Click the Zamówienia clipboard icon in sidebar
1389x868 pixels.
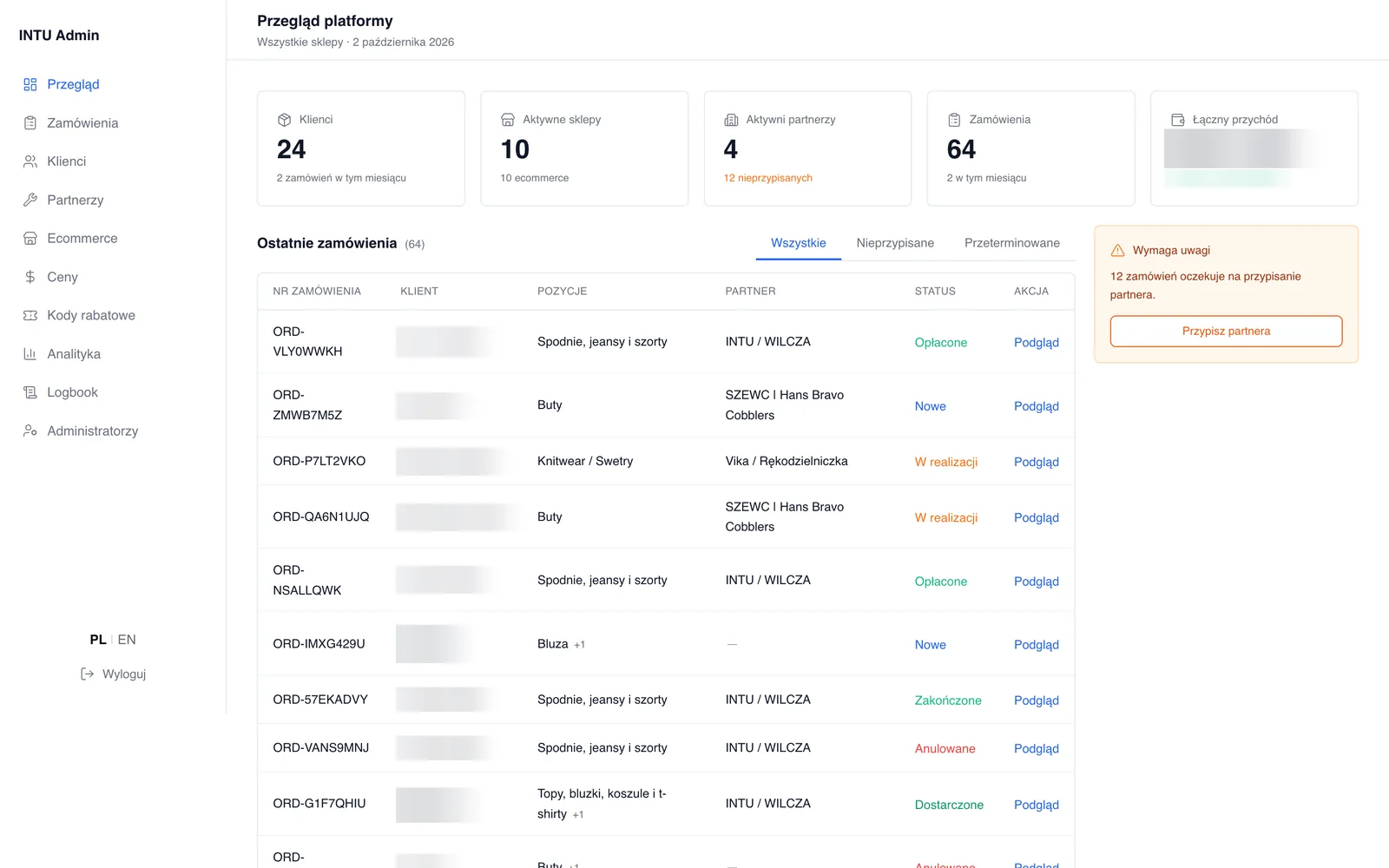(30, 123)
